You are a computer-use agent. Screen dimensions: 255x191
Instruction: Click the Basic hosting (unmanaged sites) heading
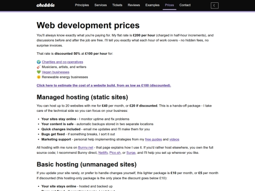click(x=86, y=165)
